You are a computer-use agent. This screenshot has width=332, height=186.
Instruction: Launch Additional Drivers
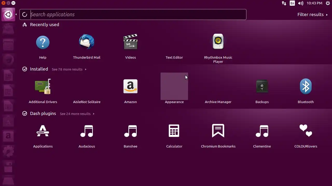(43, 86)
